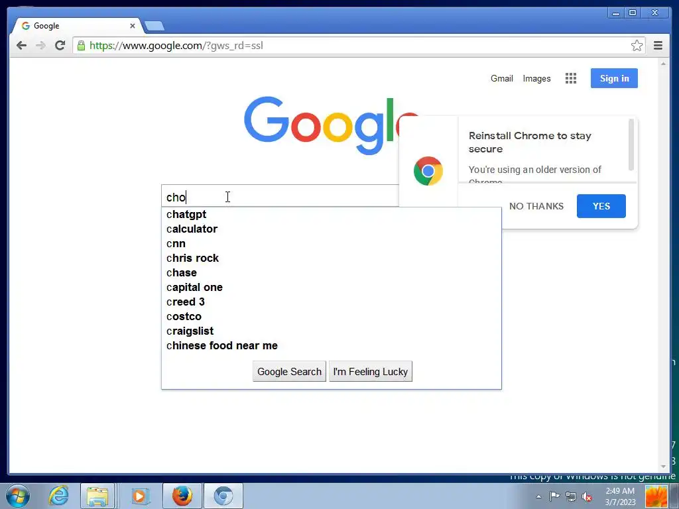679x509 pixels.
Task: Open Images link
Action: (x=536, y=78)
